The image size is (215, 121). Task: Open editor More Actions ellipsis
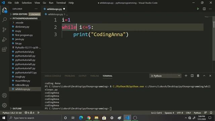coord(210,9)
